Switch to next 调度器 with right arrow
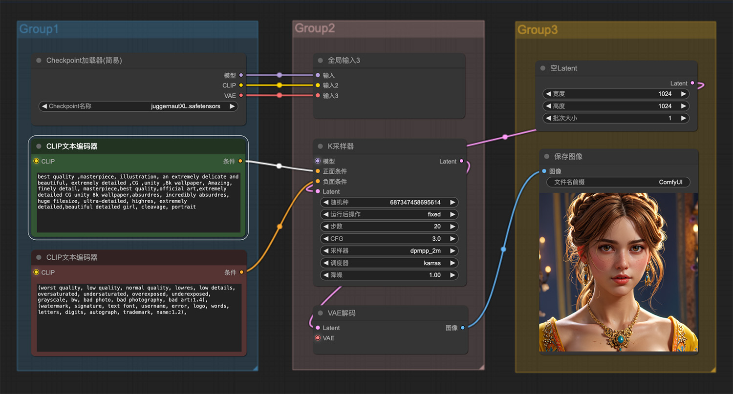 point(453,263)
